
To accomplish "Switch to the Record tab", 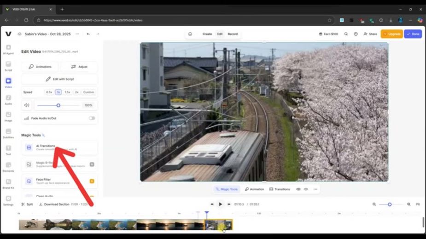I will coord(233,34).
